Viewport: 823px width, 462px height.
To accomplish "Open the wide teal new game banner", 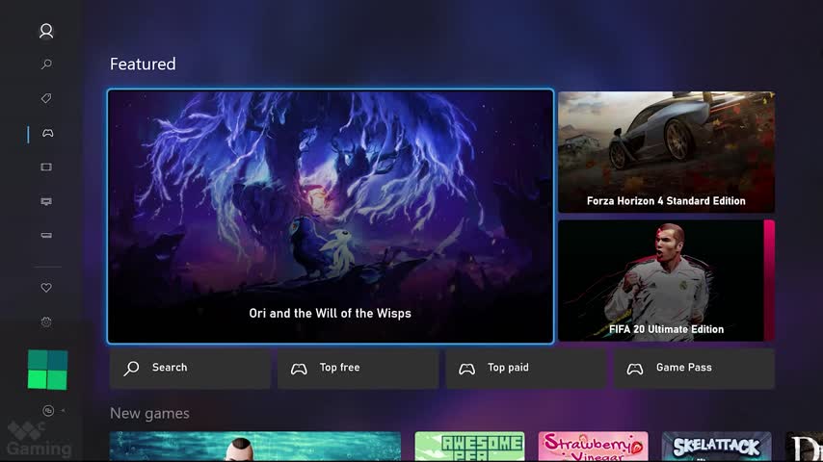I will (x=255, y=447).
